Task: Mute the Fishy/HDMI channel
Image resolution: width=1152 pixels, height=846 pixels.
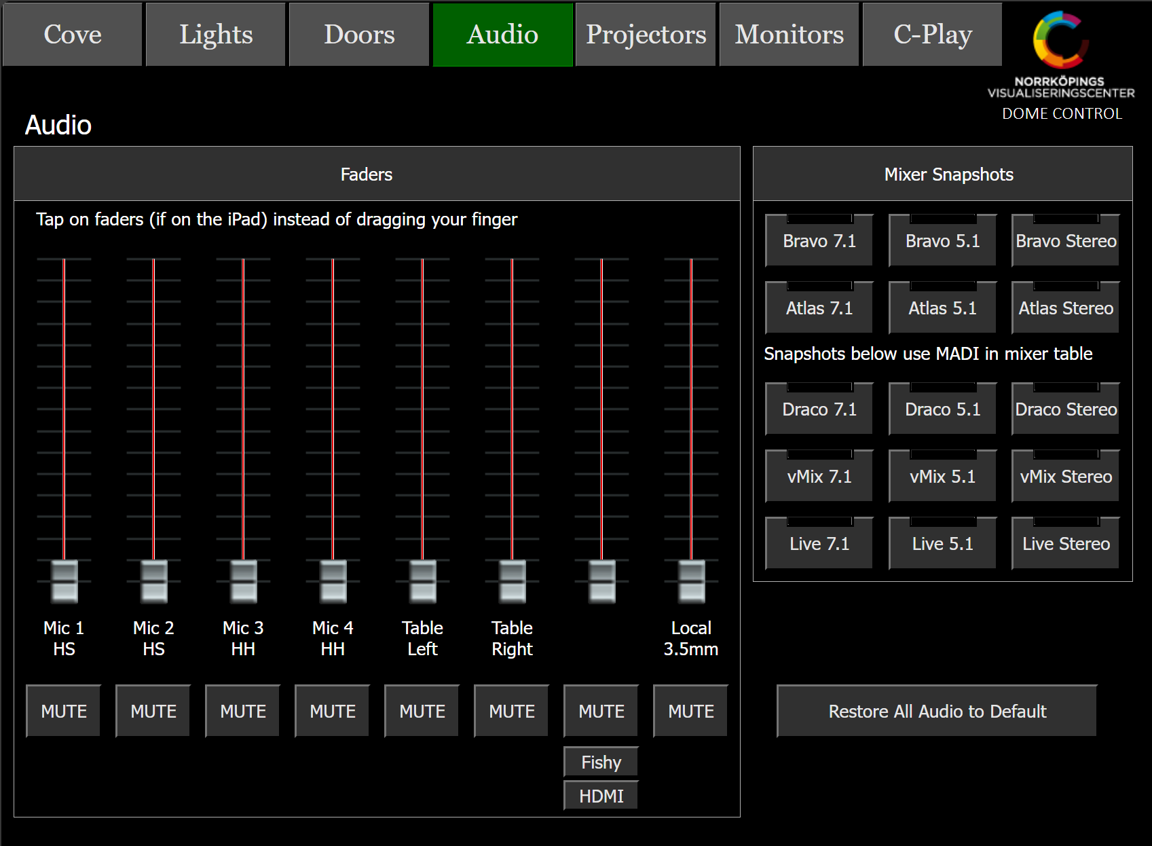Action: (x=601, y=711)
